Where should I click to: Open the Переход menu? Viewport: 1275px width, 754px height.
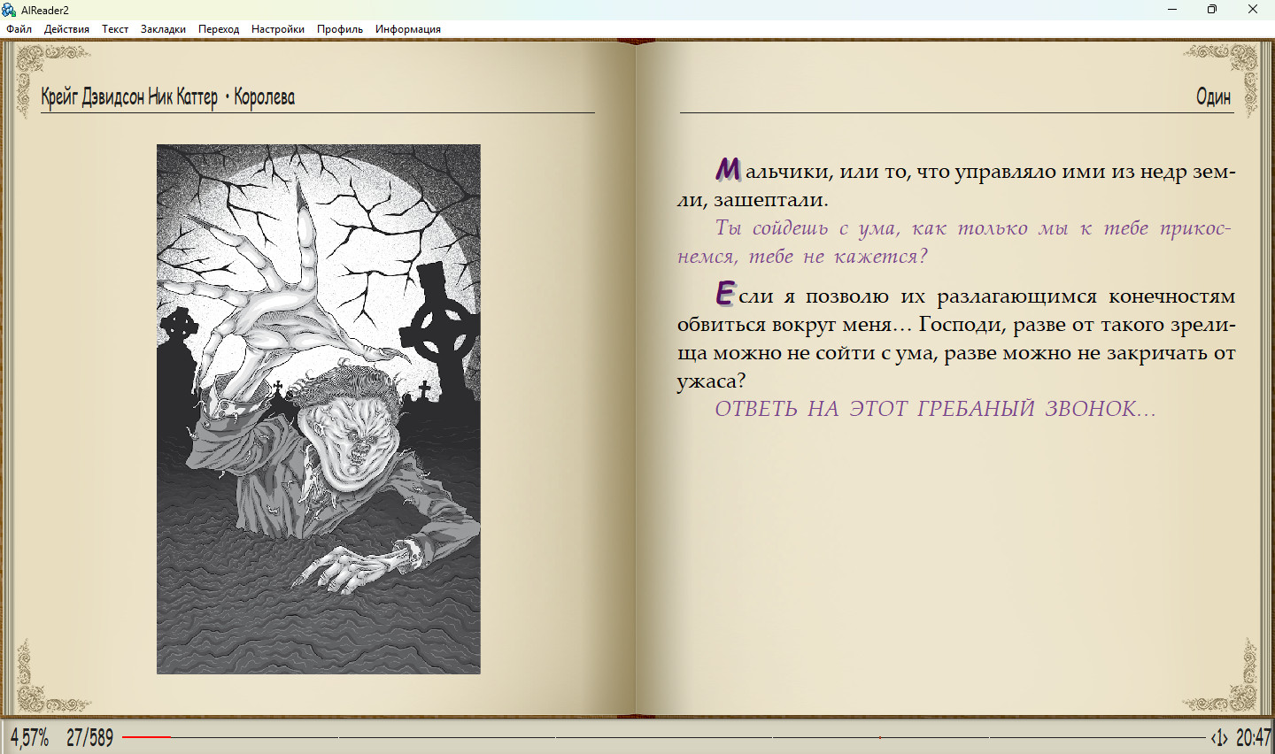tap(219, 29)
